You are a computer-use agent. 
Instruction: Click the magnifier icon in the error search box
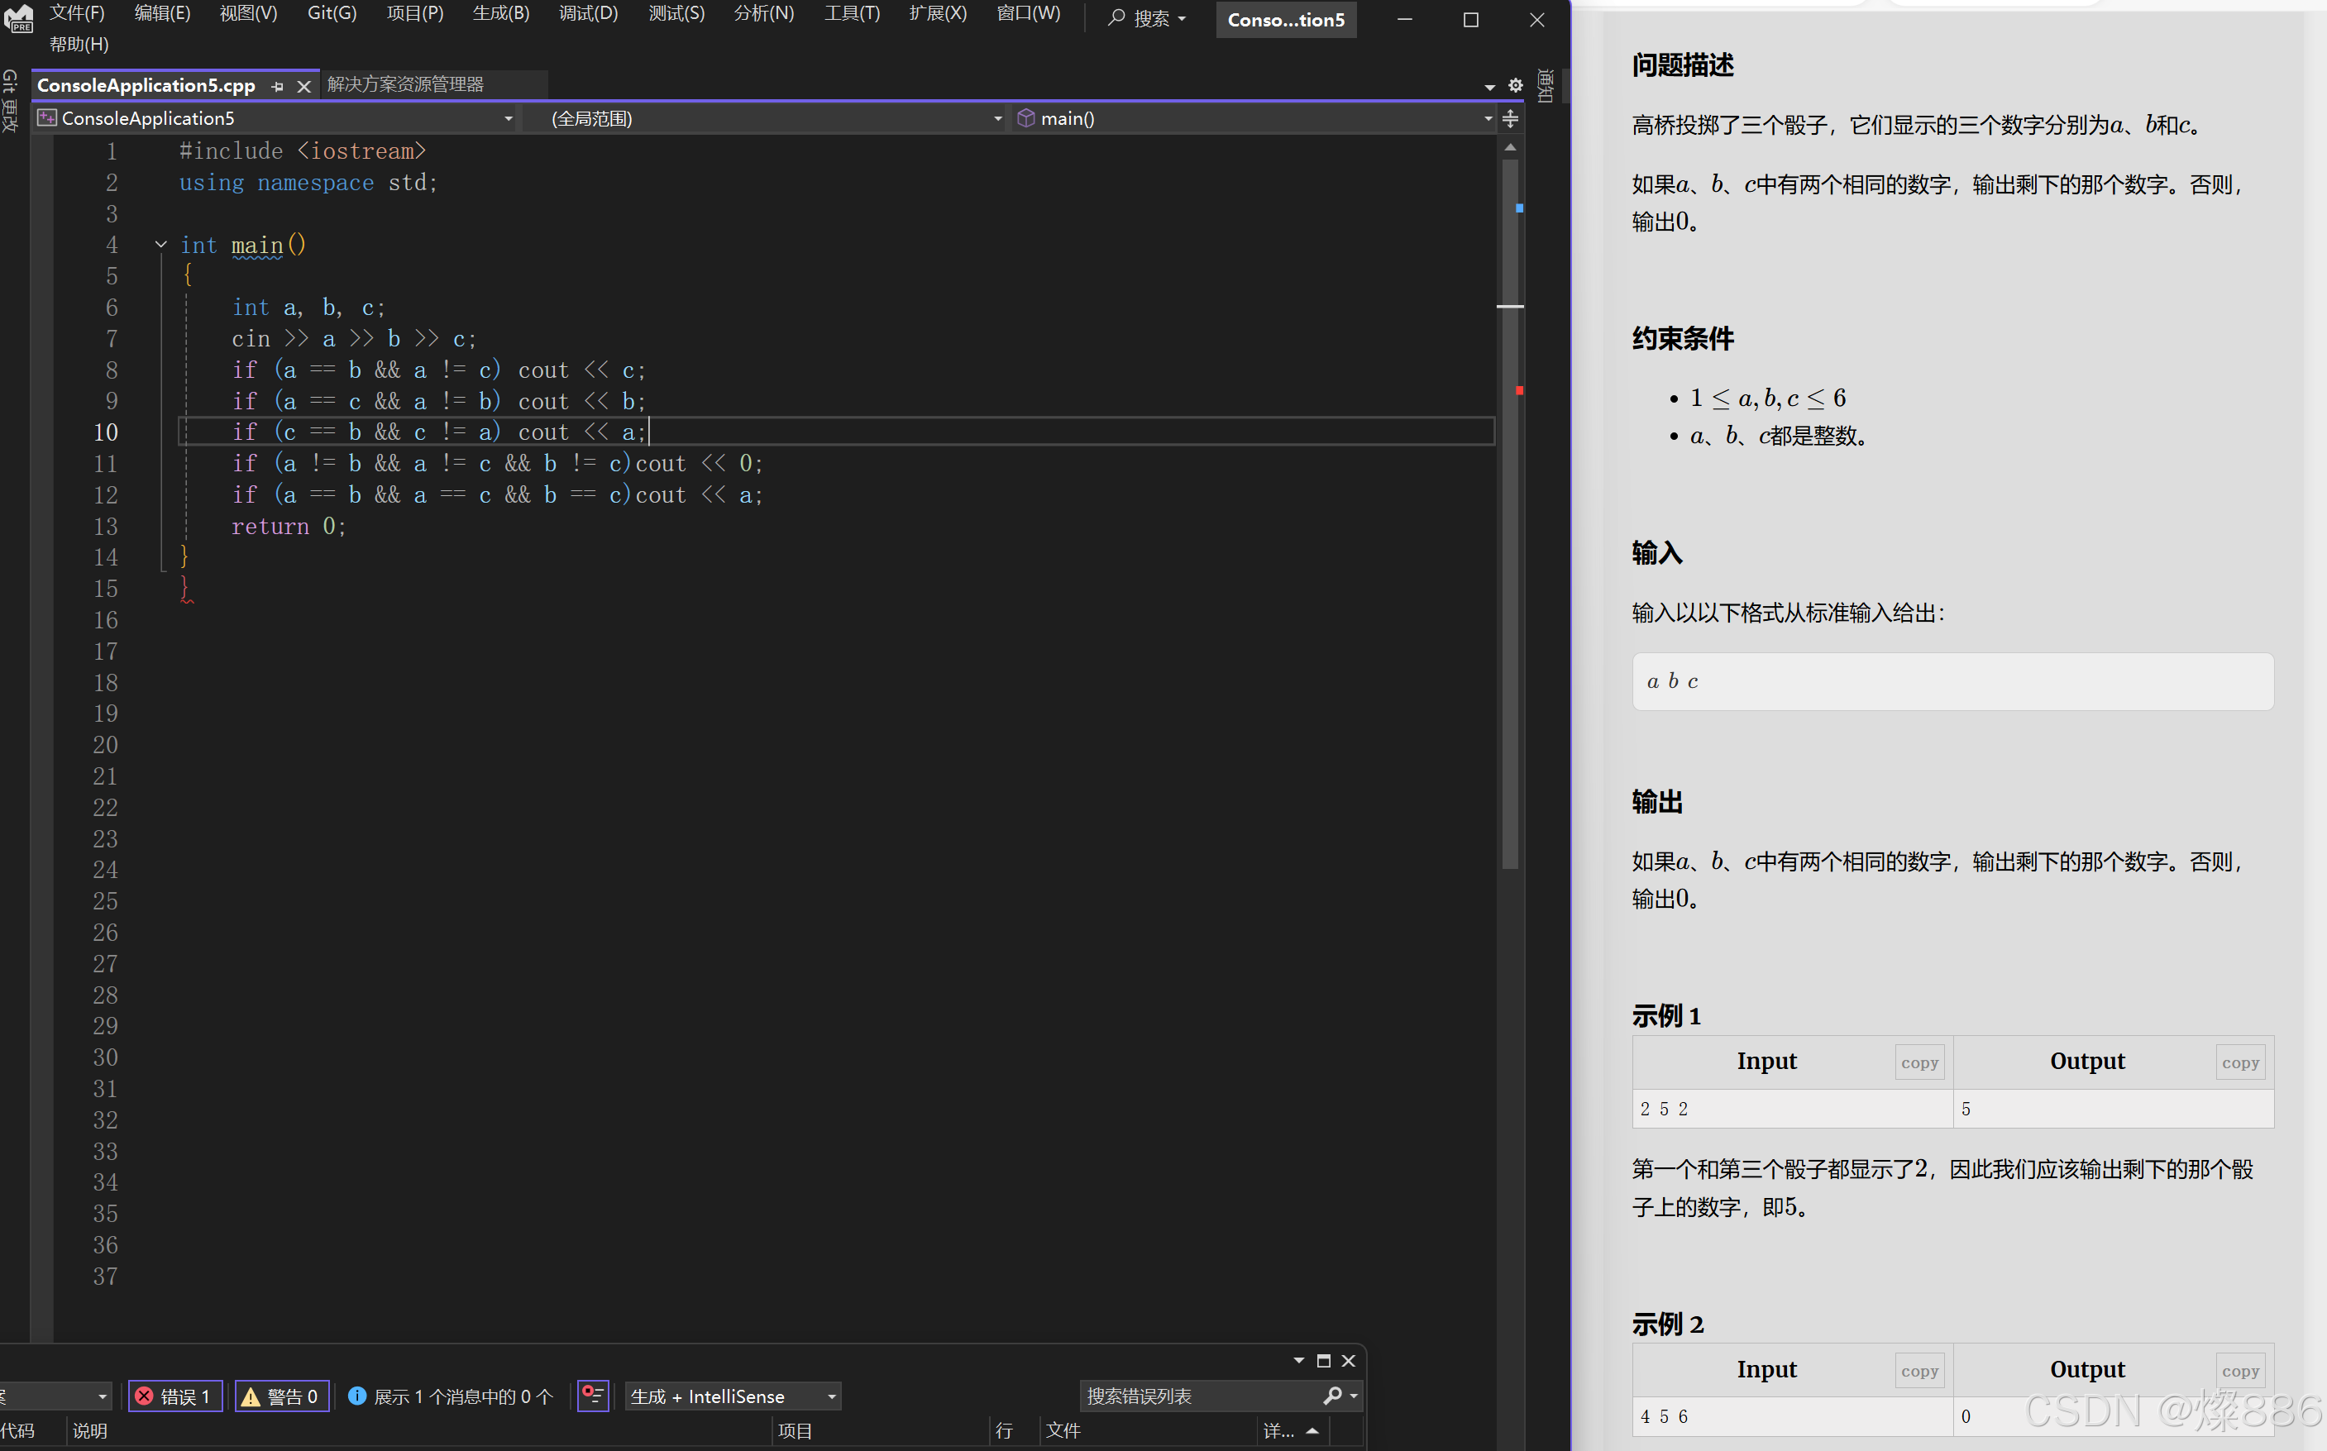[x=1332, y=1396]
